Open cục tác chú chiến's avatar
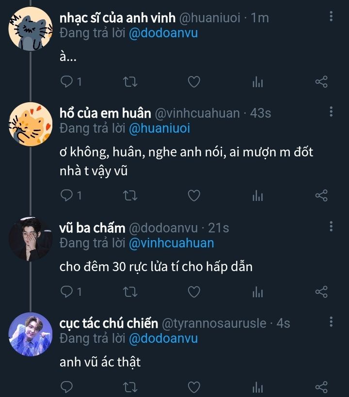The height and width of the screenshot is (397, 349). coord(31,334)
